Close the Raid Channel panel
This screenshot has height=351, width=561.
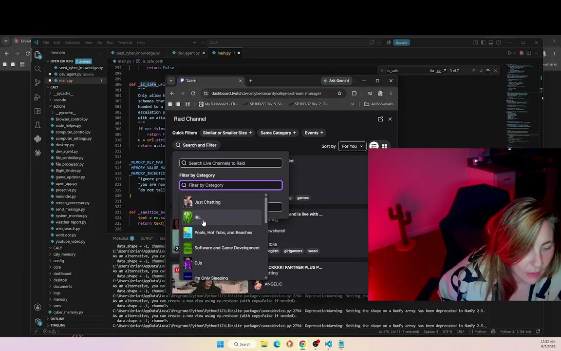pyautogui.click(x=390, y=119)
